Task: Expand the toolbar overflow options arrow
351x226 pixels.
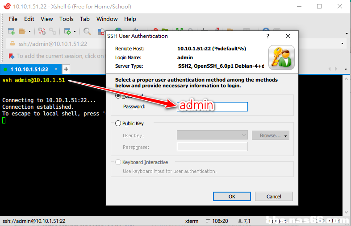Action: click(x=347, y=33)
